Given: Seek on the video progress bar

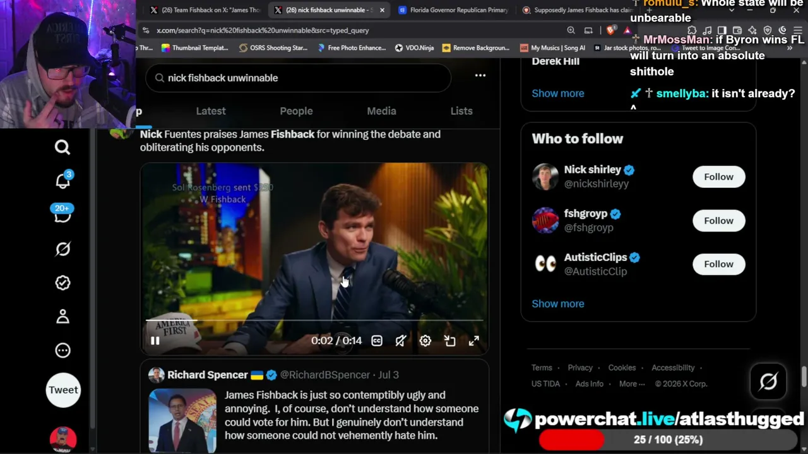Looking at the screenshot, I should [x=314, y=321].
